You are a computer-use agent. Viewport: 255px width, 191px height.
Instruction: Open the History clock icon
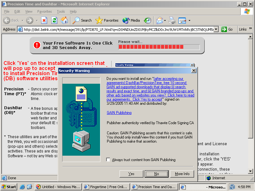(x=148, y=20)
